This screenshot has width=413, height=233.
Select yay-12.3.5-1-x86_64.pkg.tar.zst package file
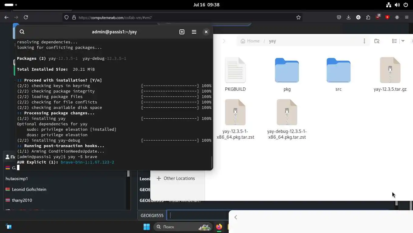[x=235, y=119]
